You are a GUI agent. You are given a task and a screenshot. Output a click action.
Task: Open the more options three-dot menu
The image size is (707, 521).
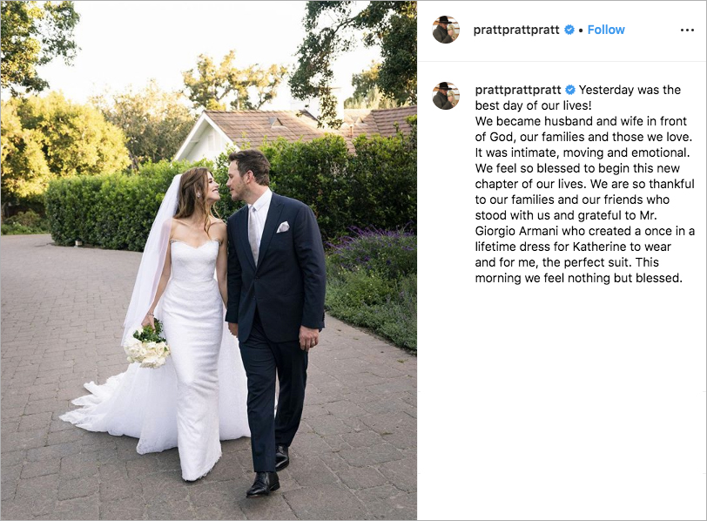coord(687,30)
